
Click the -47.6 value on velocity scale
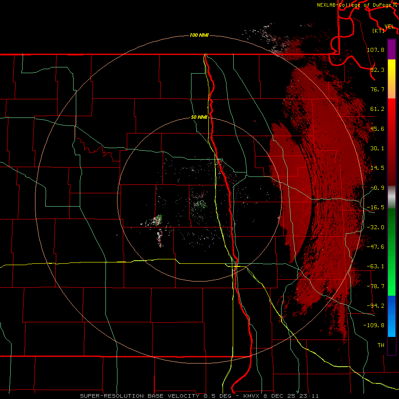click(376, 247)
